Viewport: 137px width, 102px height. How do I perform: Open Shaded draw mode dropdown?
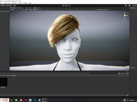(x=15, y=10)
